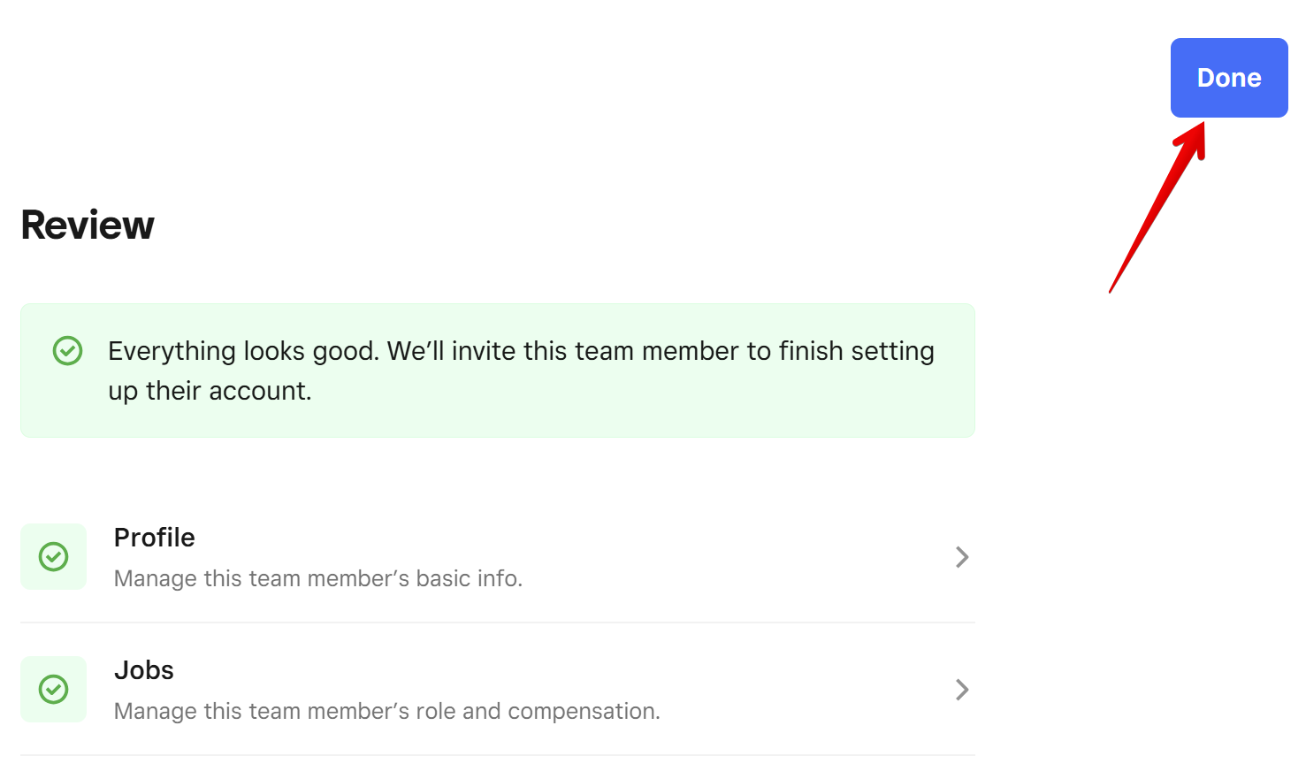Open the Jobs title link

pos(144,670)
